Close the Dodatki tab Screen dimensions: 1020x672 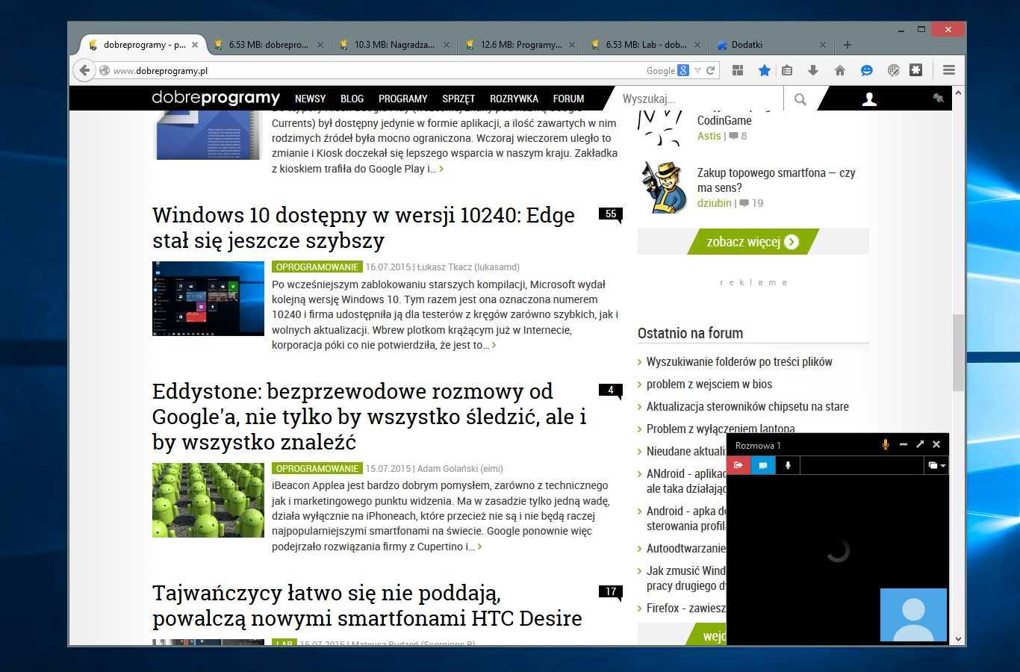coord(823,45)
